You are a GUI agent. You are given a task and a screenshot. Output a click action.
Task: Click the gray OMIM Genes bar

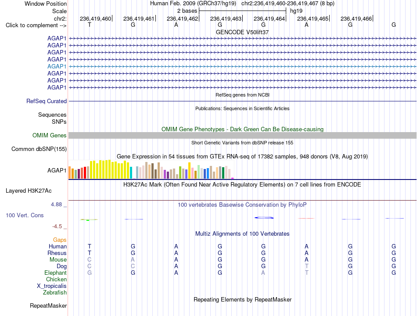click(242, 135)
